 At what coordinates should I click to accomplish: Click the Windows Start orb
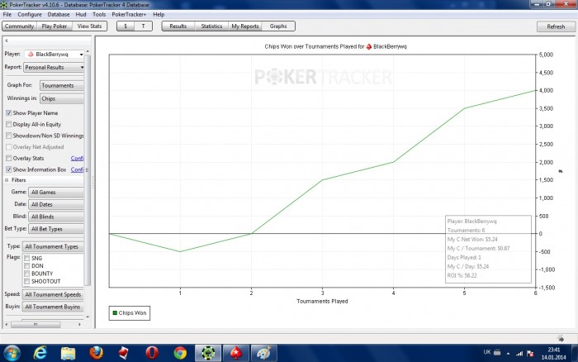pyautogui.click(x=11, y=353)
